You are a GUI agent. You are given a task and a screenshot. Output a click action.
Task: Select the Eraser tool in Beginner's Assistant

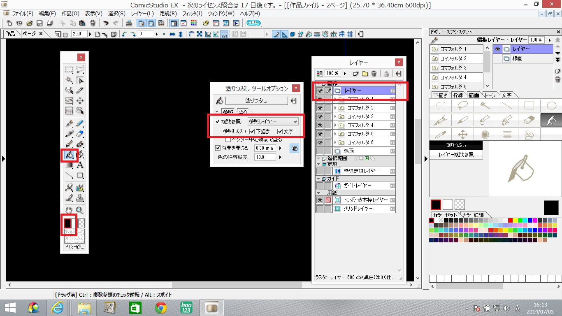pos(529,120)
